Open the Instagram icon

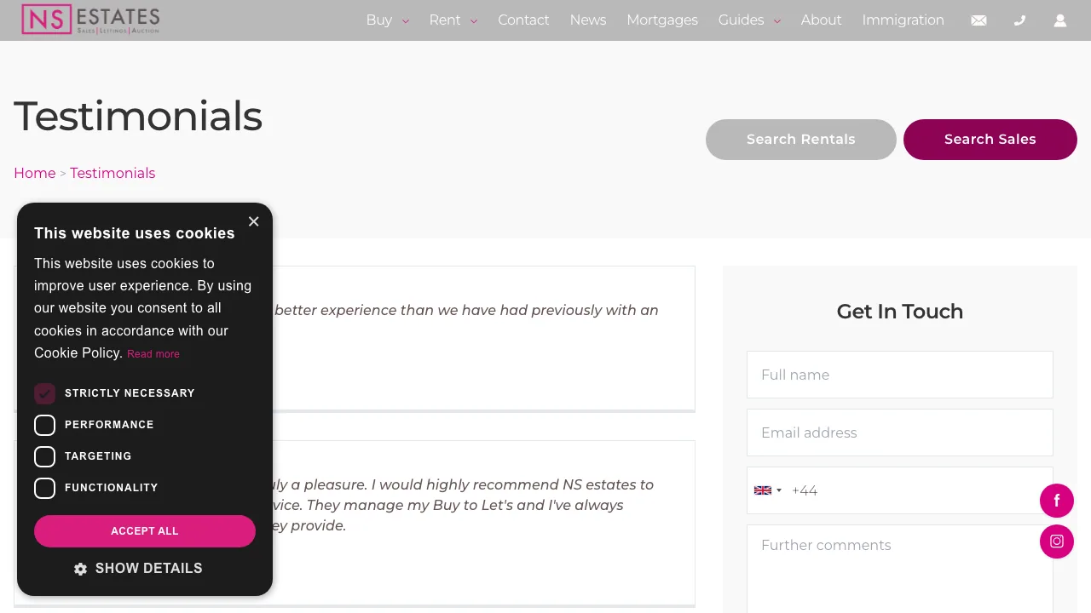(1057, 541)
